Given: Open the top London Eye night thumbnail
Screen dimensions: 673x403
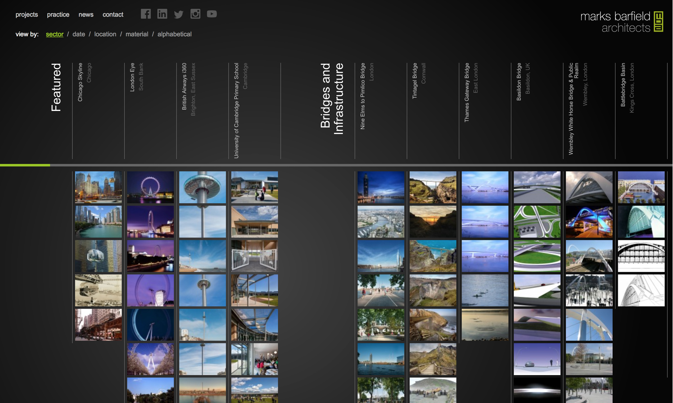Looking at the screenshot, I should tap(150, 187).
